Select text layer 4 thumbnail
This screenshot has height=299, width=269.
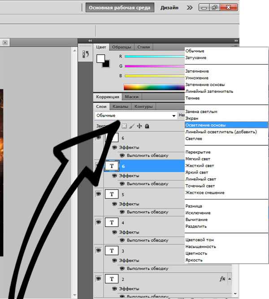pos(112,222)
